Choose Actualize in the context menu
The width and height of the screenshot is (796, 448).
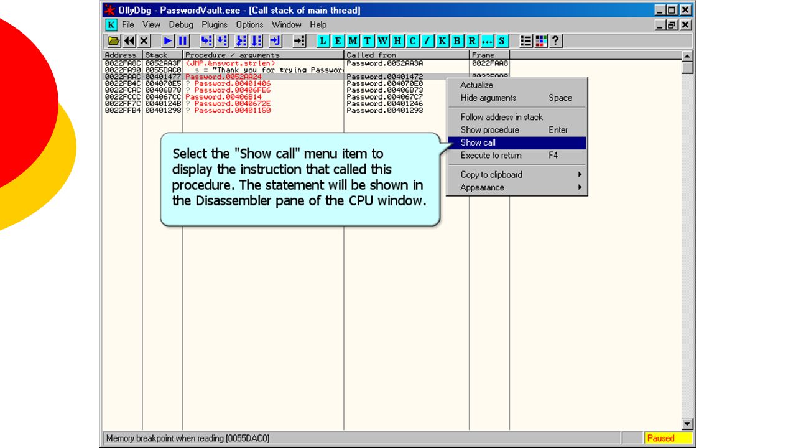tap(517, 85)
